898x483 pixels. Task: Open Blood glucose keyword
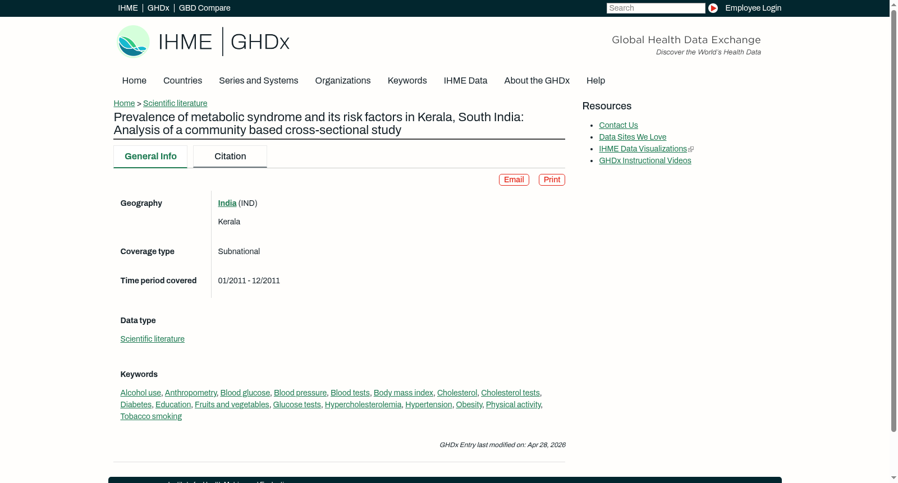coord(245,393)
